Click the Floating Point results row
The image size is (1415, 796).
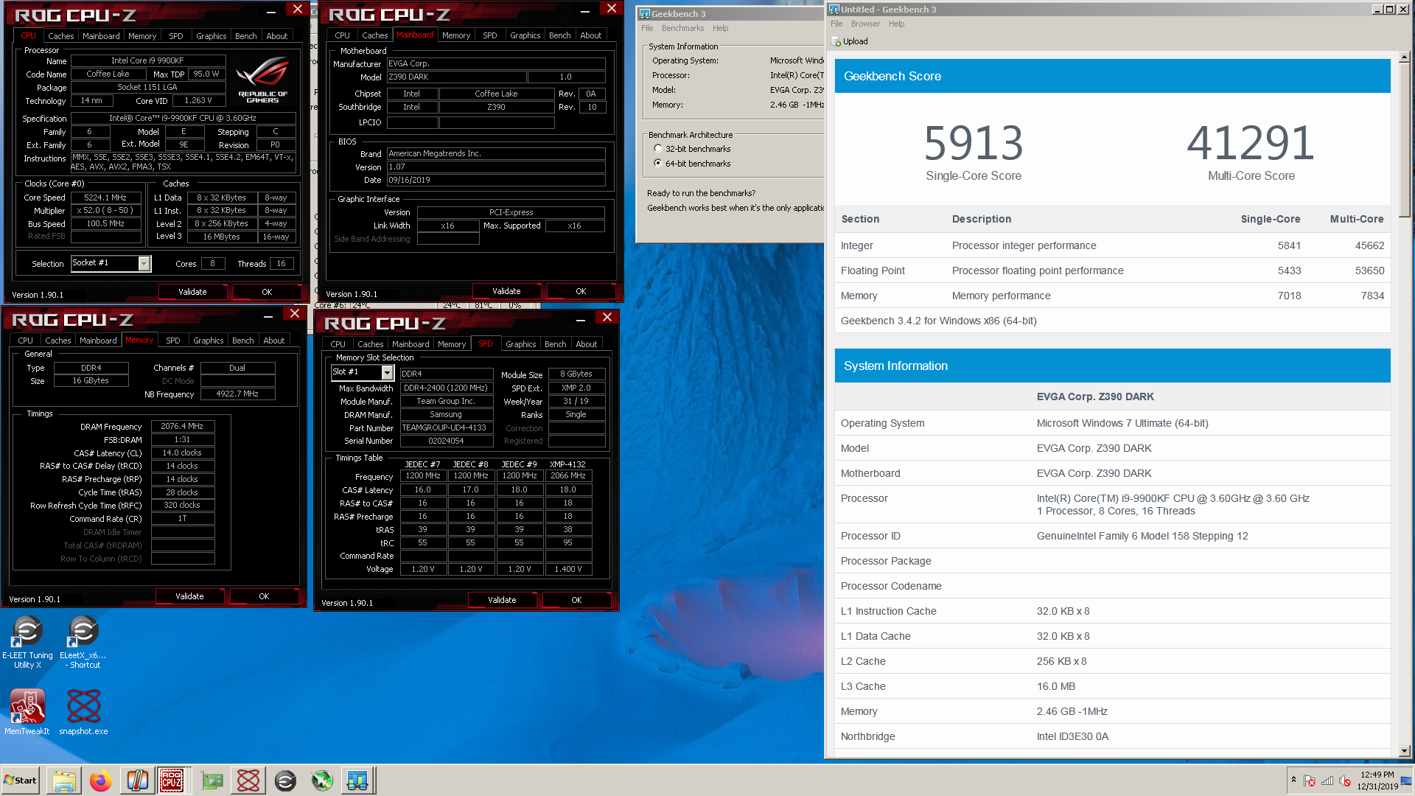(1112, 270)
